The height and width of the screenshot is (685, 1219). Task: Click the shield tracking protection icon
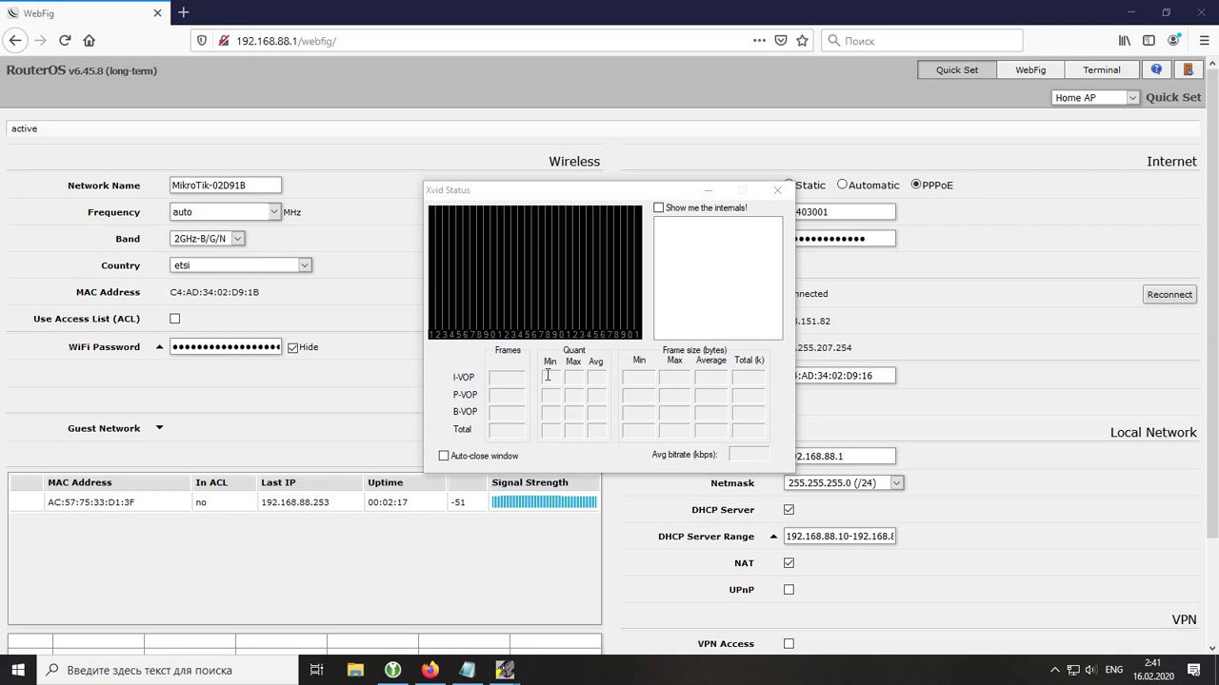(201, 41)
